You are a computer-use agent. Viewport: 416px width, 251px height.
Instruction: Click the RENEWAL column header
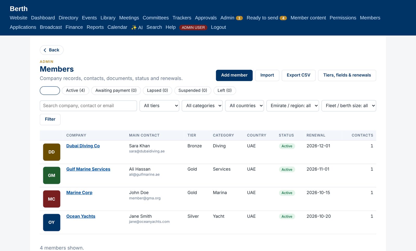(x=316, y=135)
